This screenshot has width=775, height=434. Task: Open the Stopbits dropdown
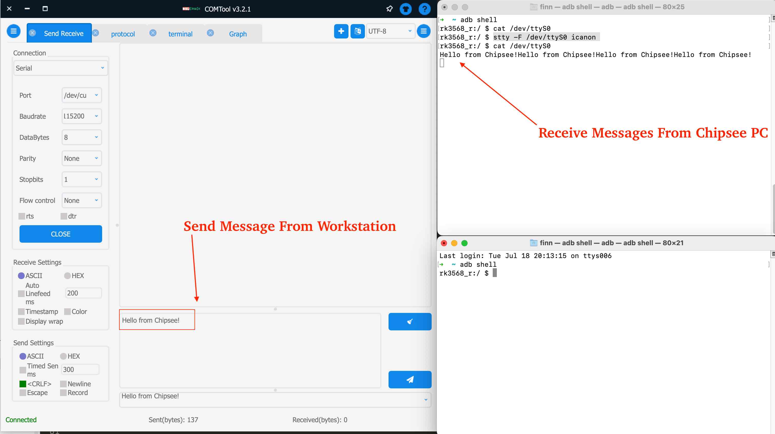click(82, 179)
